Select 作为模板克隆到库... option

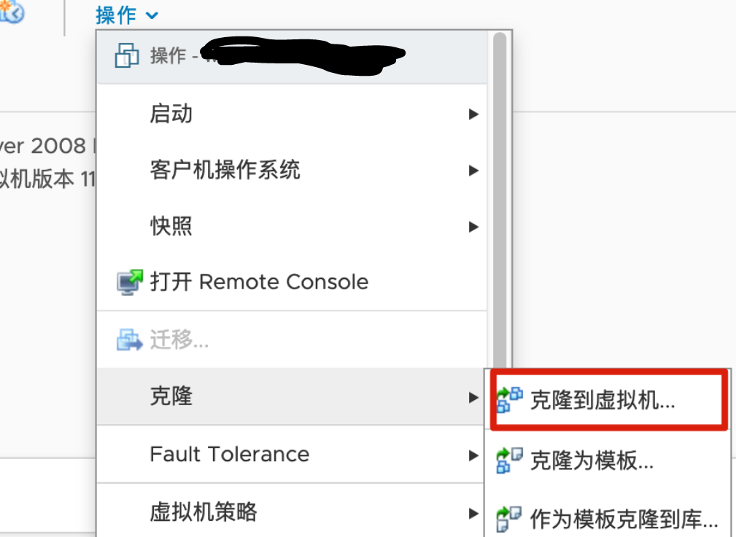coord(624,520)
